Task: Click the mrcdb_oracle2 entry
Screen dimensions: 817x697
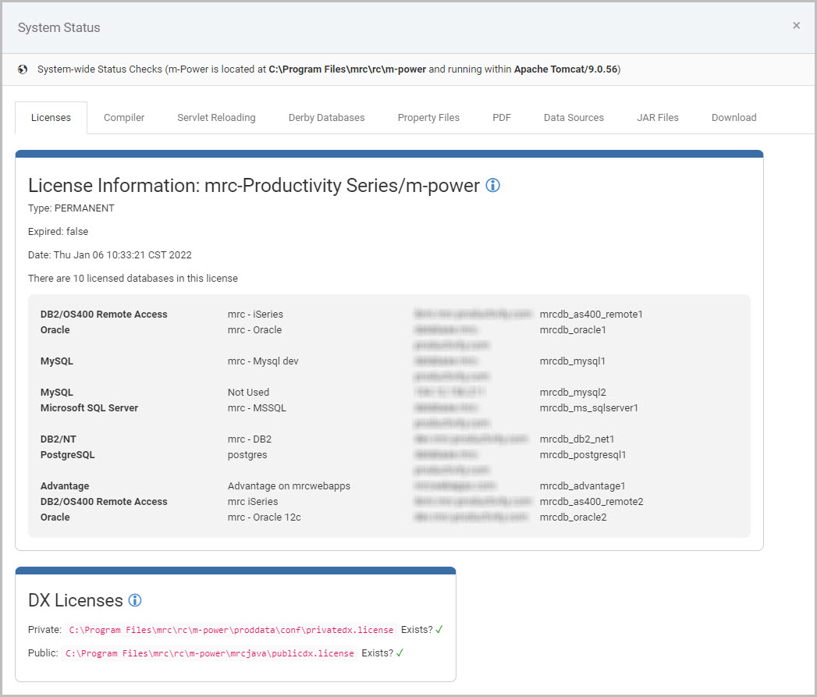Action: pyautogui.click(x=574, y=517)
